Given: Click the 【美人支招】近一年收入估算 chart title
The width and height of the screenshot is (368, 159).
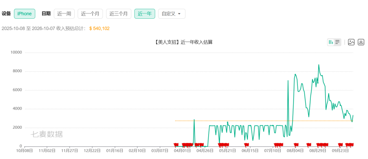Looking at the screenshot, I should coord(184,42).
